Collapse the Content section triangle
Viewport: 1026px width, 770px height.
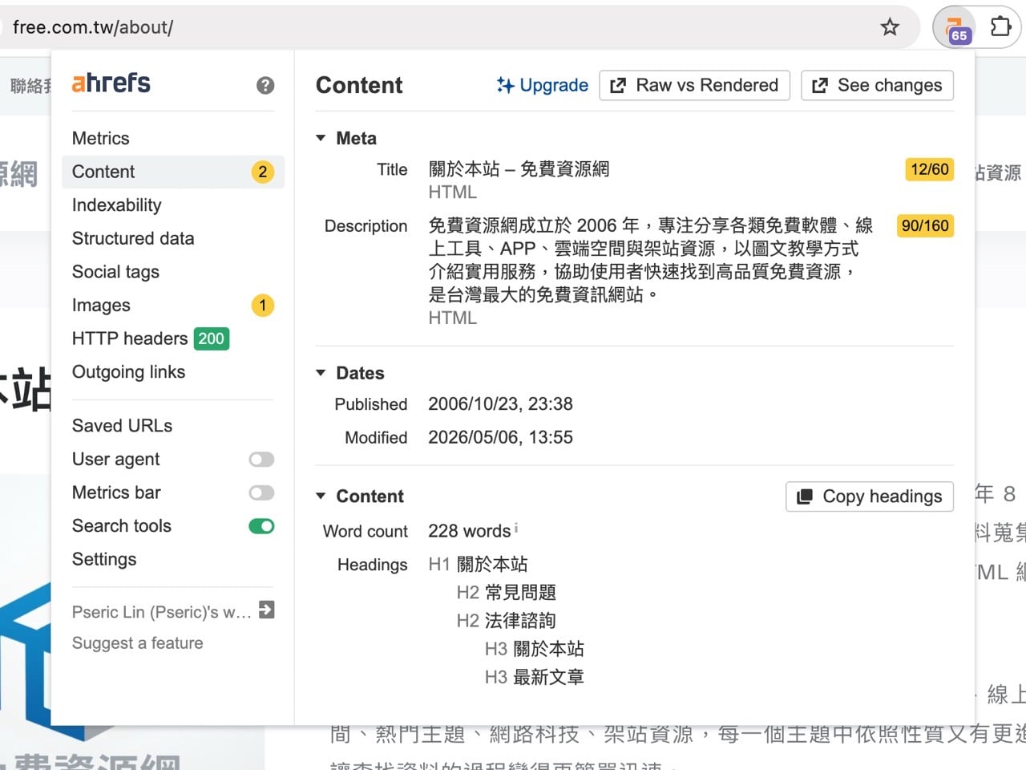[321, 496]
